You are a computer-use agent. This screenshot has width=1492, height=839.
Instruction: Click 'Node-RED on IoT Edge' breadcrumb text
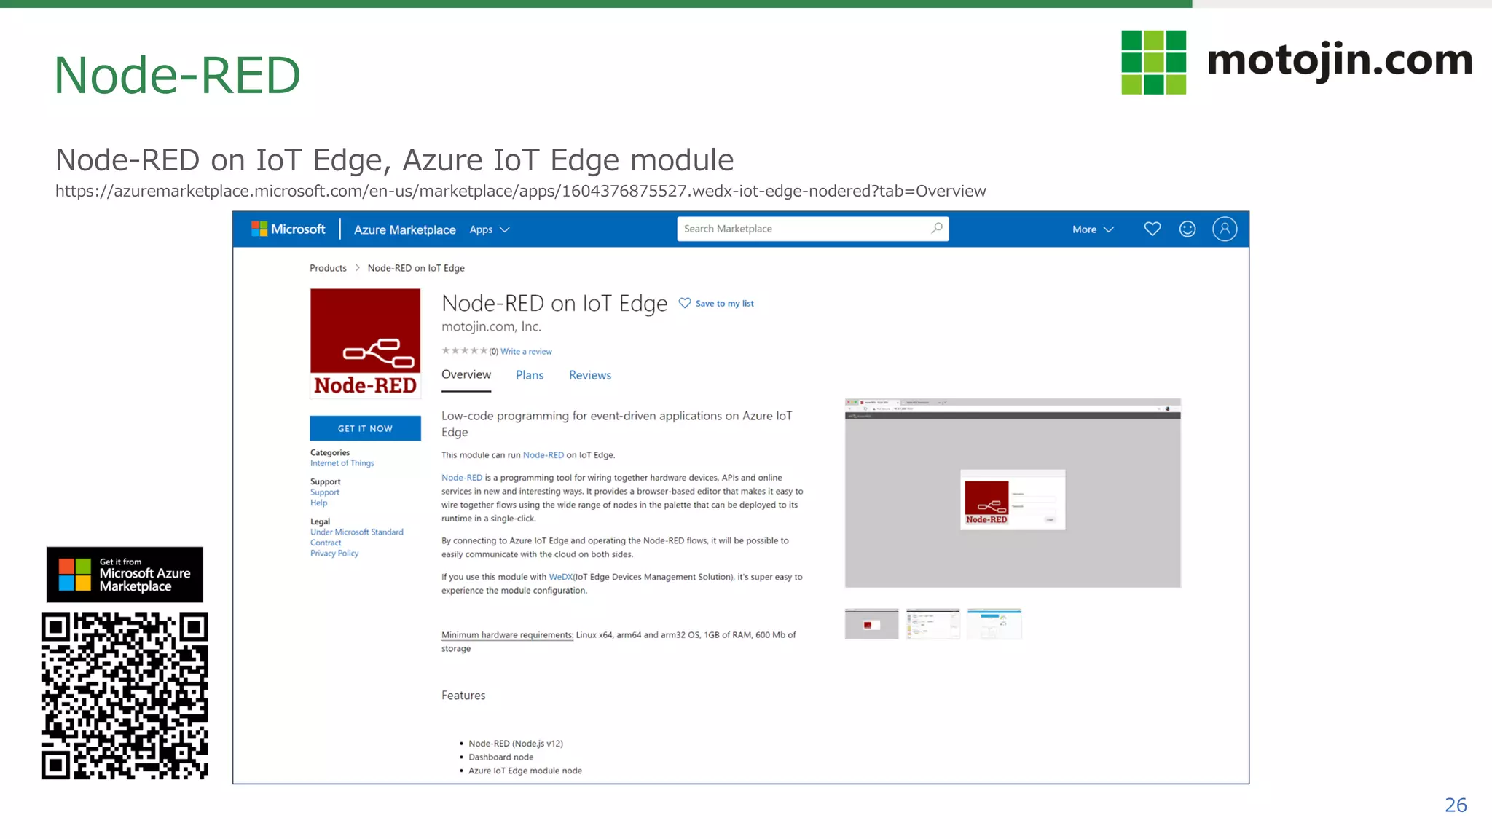pyautogui.click(x=416, y=268)
